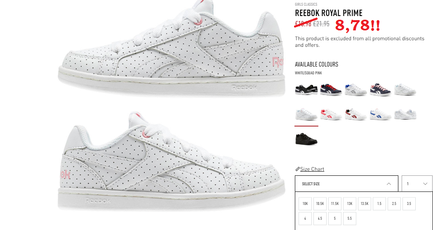The width and height of the screenshot is (433, 230).
Task: Select size 3.5 option
Action: (409, 204)
